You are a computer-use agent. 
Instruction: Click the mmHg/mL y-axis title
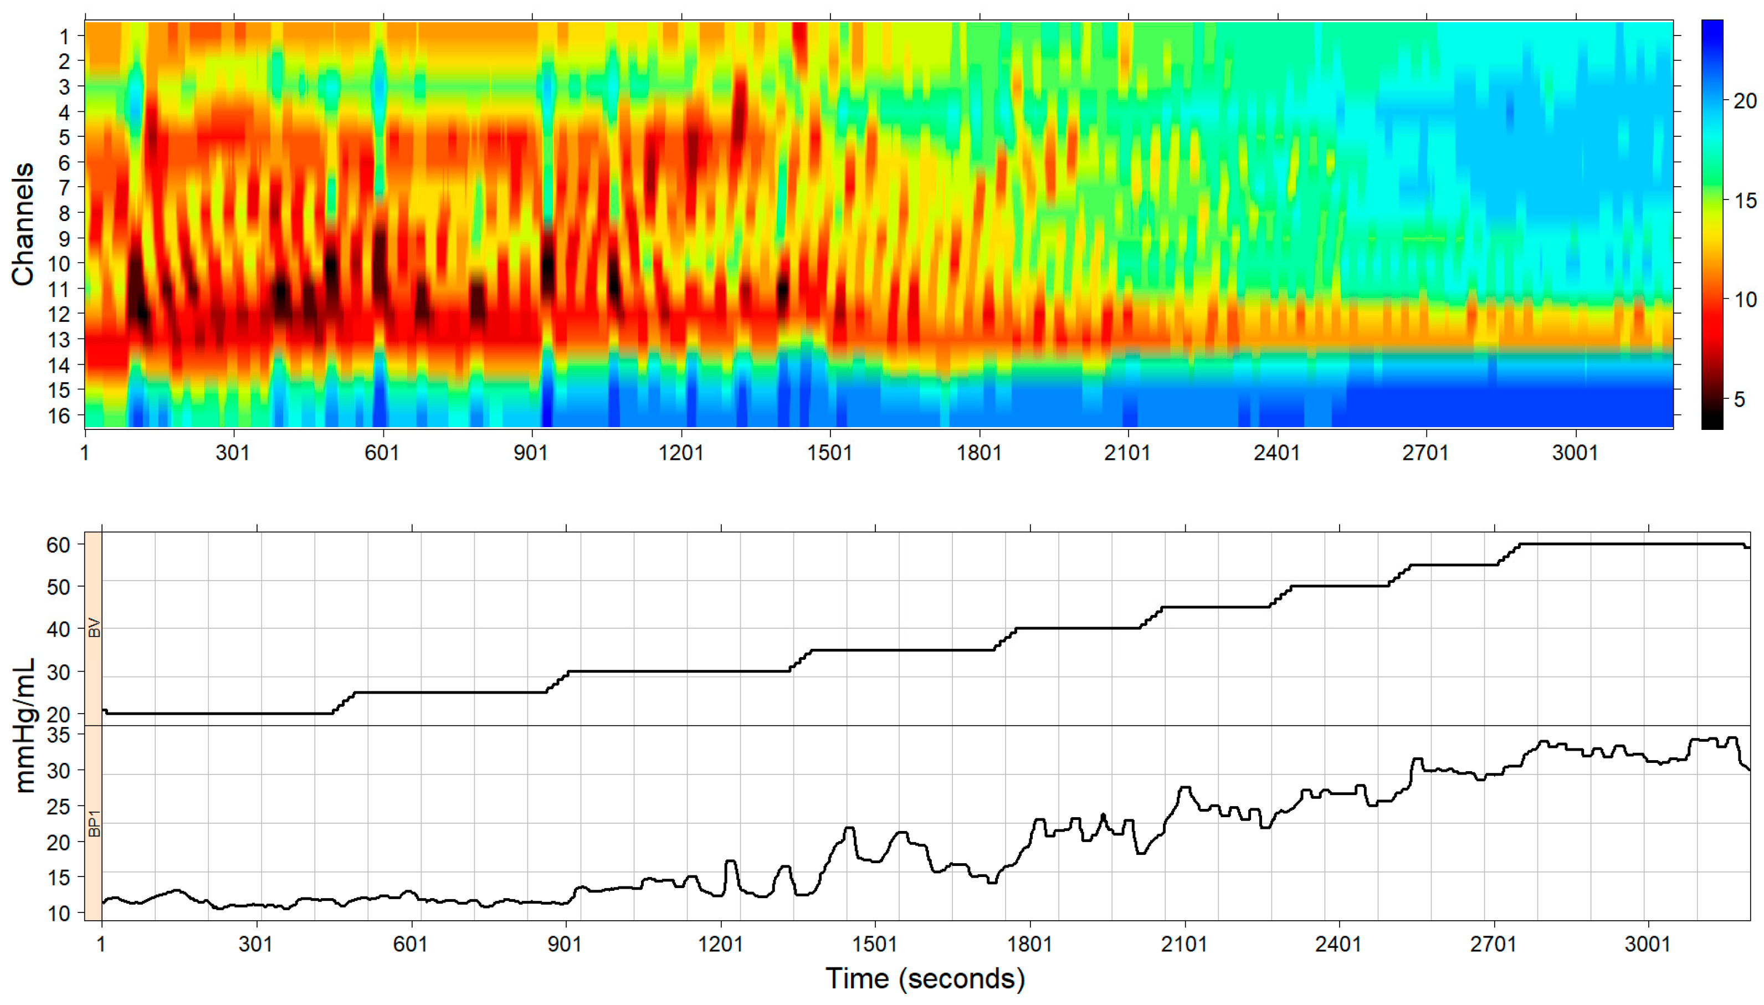coord(24,725)
